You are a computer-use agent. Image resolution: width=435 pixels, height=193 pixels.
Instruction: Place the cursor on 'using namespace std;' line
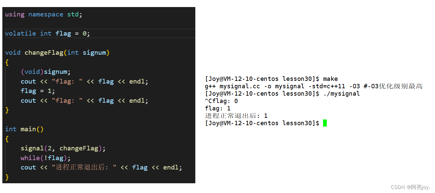click(44, 14)
